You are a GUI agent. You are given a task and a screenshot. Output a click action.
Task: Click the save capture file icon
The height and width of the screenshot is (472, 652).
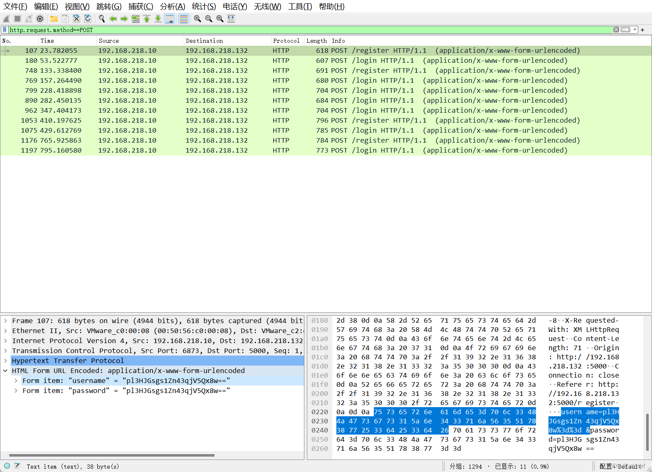pyautogui.click(x=65, y=19)
